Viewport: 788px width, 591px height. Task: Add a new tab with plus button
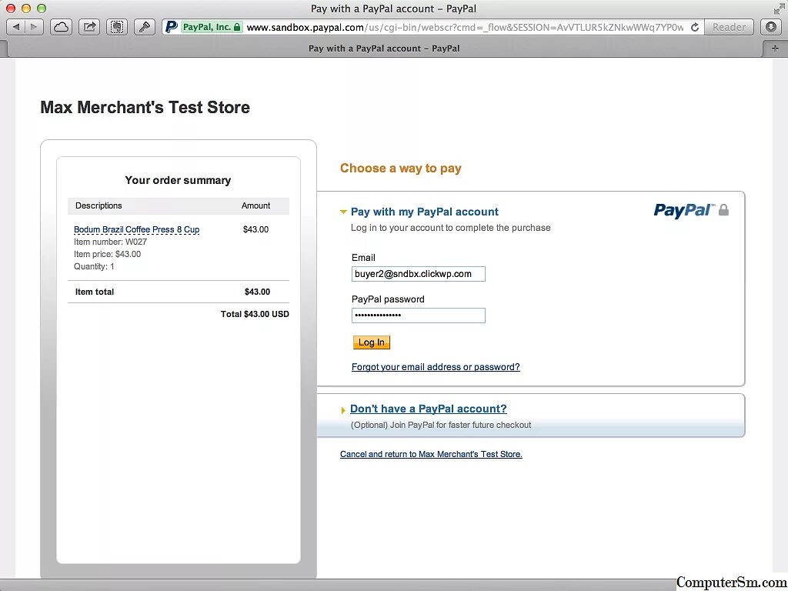tap(775, 48)
